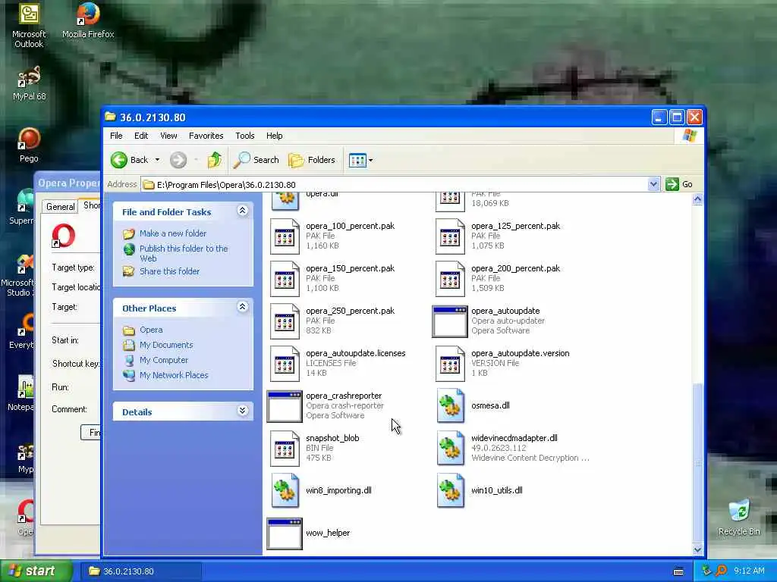Select opera_autoupdate executable icon
Viewport: 777px width, 582px height.
tap(450, 321)
